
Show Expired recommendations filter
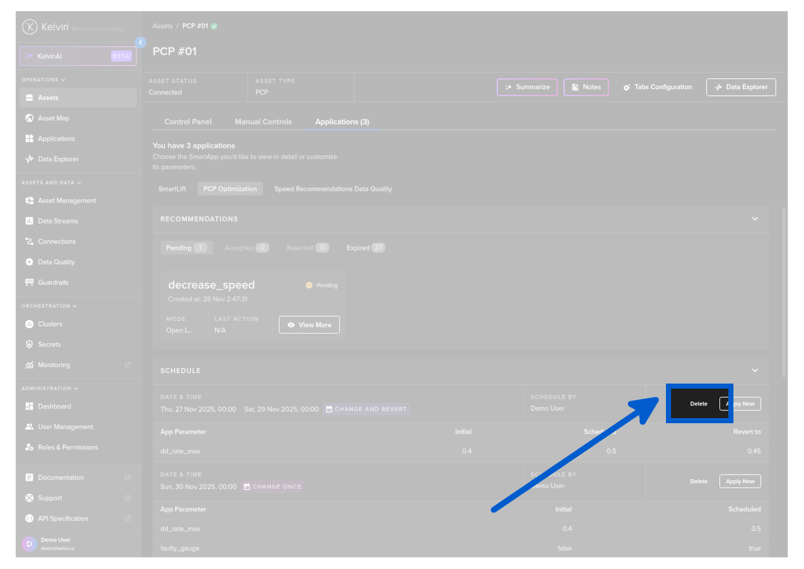pos(365,248)
